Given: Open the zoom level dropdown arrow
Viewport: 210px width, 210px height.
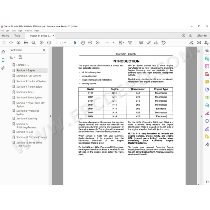Looking at the screenshot, I should click(x=113, y=43).
